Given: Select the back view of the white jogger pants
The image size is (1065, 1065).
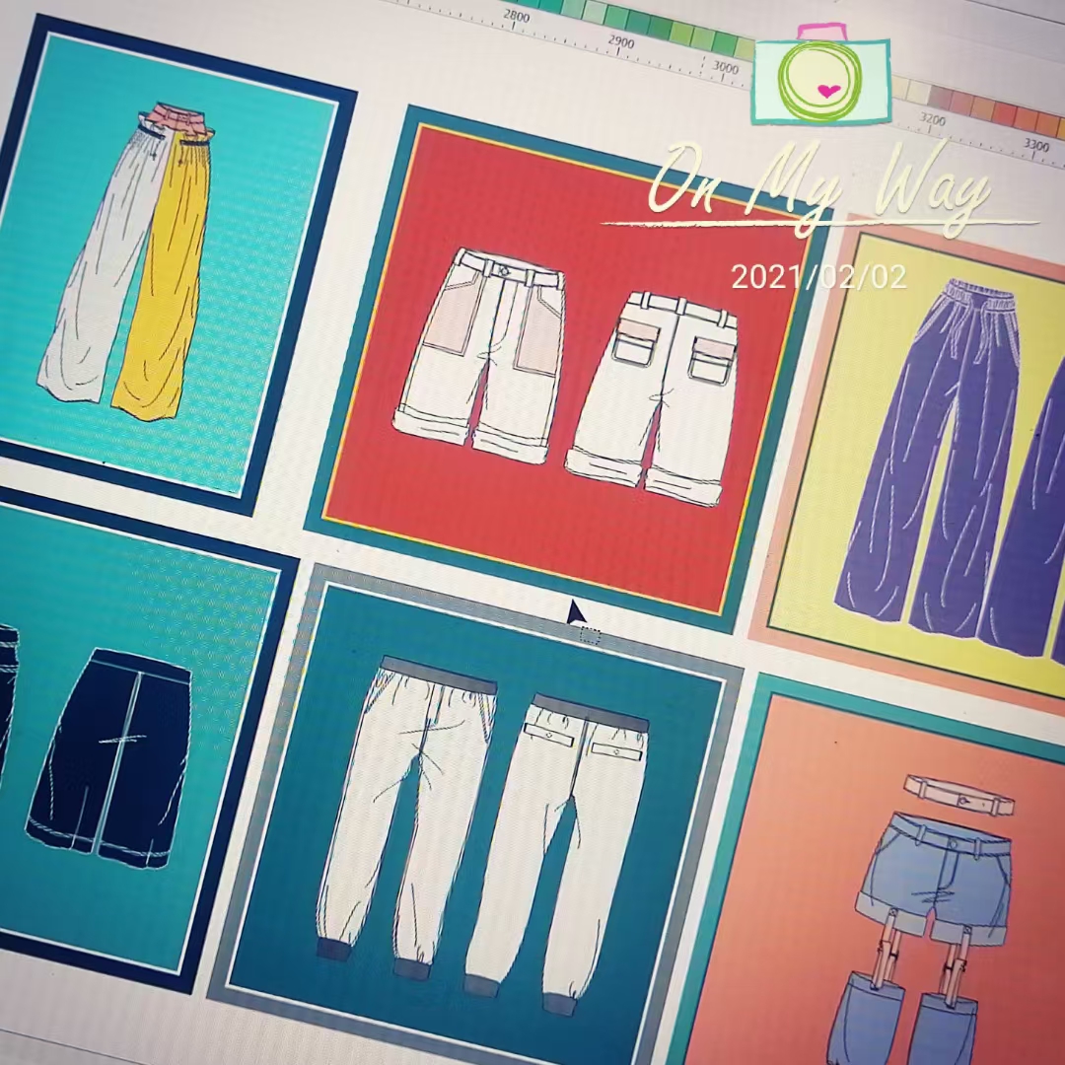Looking at the screenshot, I should 557,856.
